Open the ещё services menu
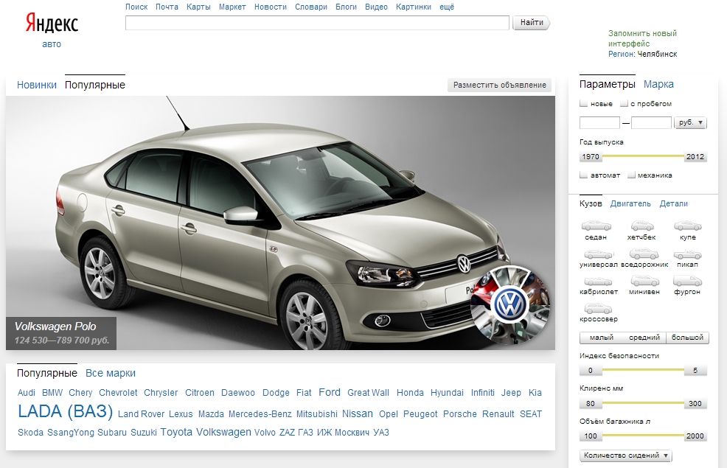 point(447,7)
